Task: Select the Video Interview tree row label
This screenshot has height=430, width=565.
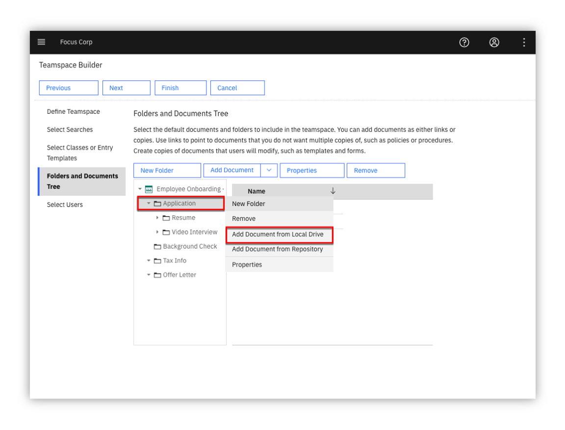Action: pos(195,232)
